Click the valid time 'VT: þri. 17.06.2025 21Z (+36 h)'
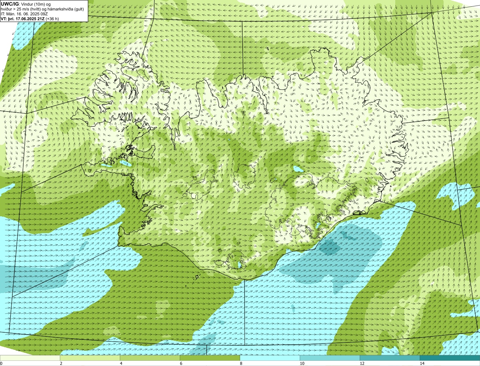 tap(30, 18)
